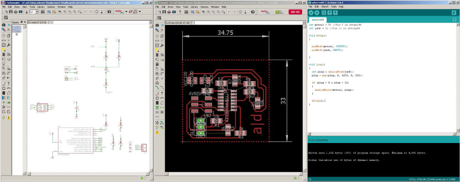Image resolution: width=460 pixels, height=182 pixels.
Task: Open the 1/1 sheet selector combo box
Action: click(34, 12)
